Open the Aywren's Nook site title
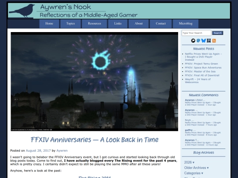The width and height of the screenshot is (238, 178). pos(66,7)
